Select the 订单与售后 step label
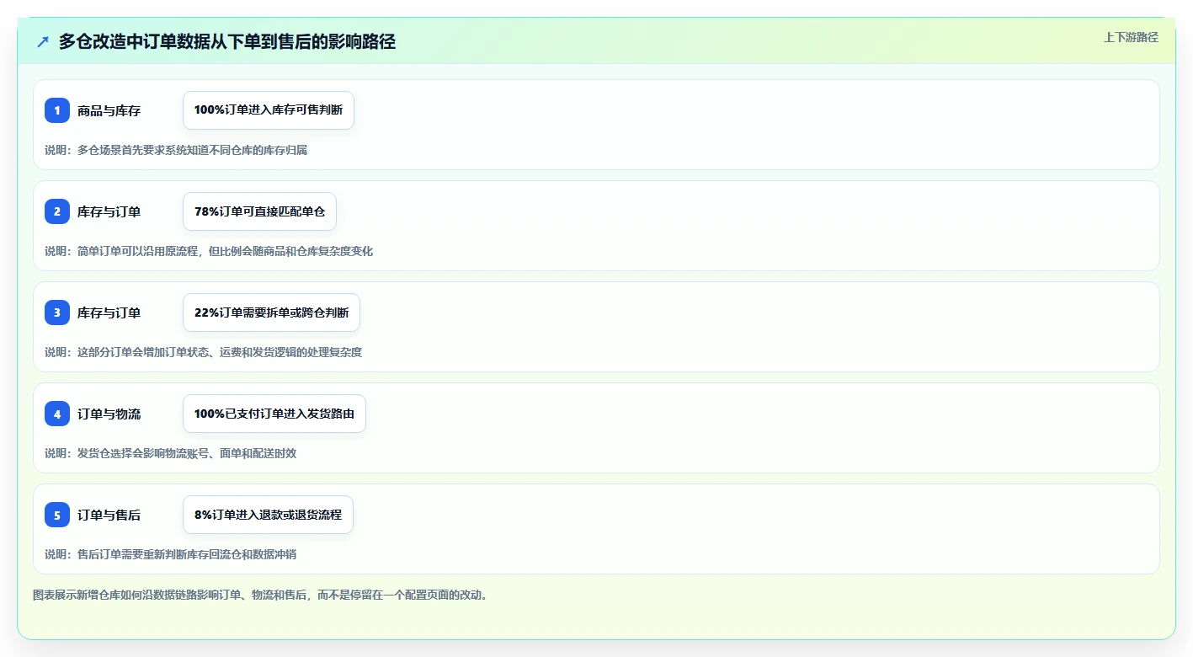Screen dimensions: 1193x657 click(x=109, y=515)
